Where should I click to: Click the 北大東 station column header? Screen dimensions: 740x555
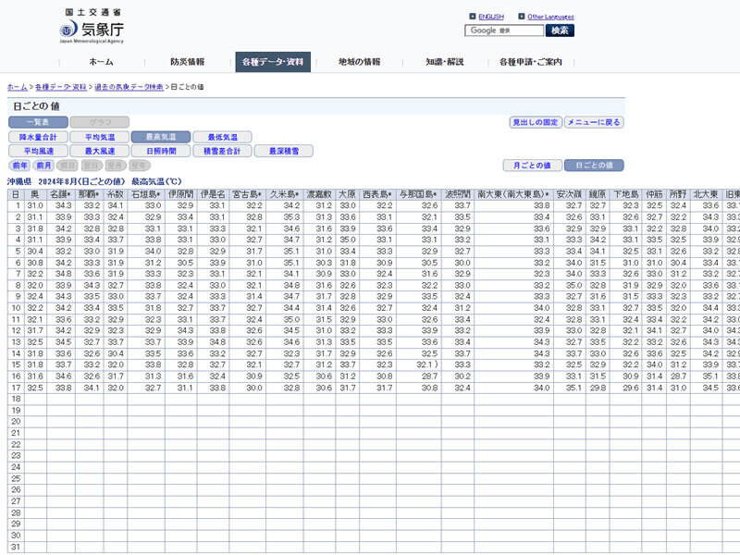click(x=706, y=194)
